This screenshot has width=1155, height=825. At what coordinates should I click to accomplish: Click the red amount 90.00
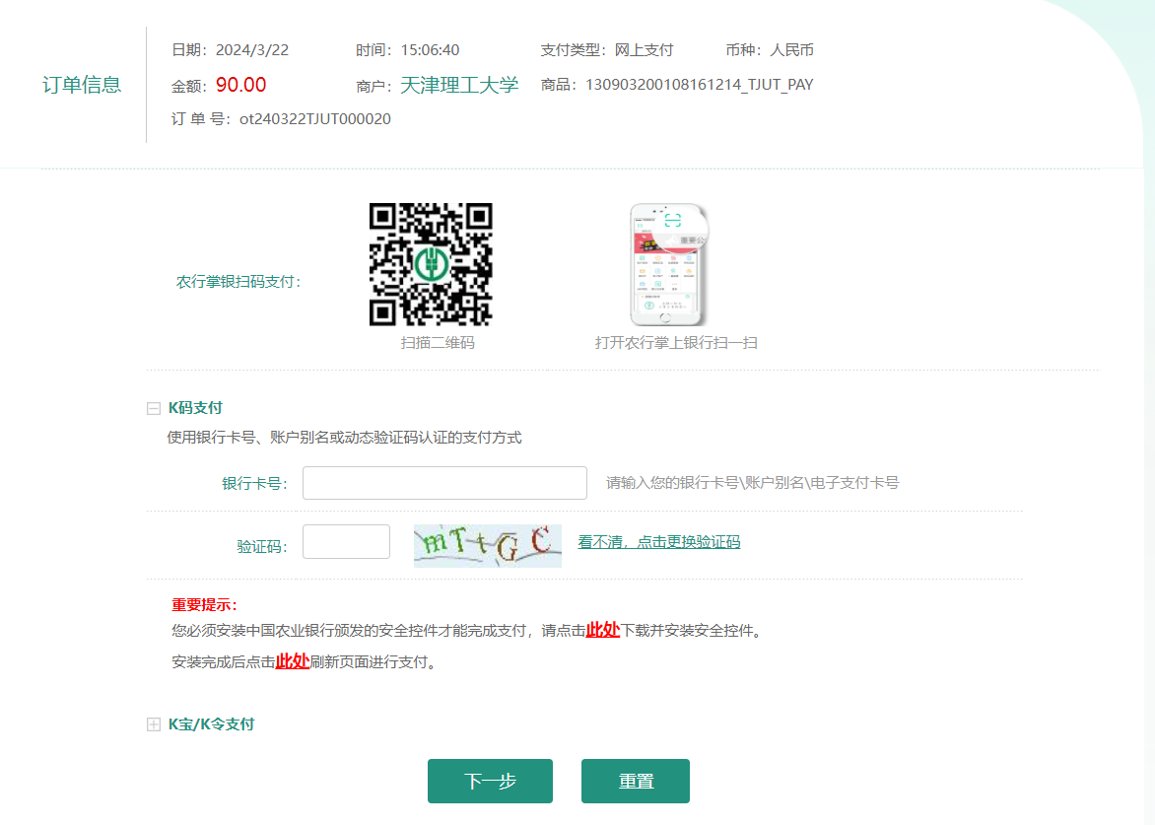pos(240,85)
